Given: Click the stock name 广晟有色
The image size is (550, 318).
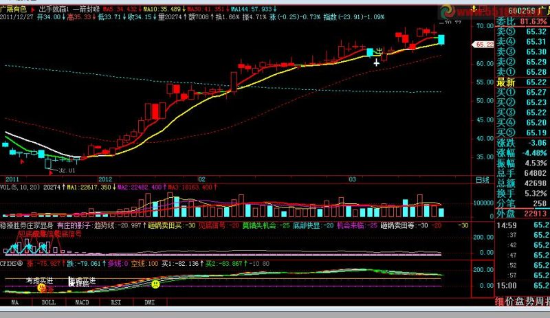Looking at the screenshot, I should point(13,10).
